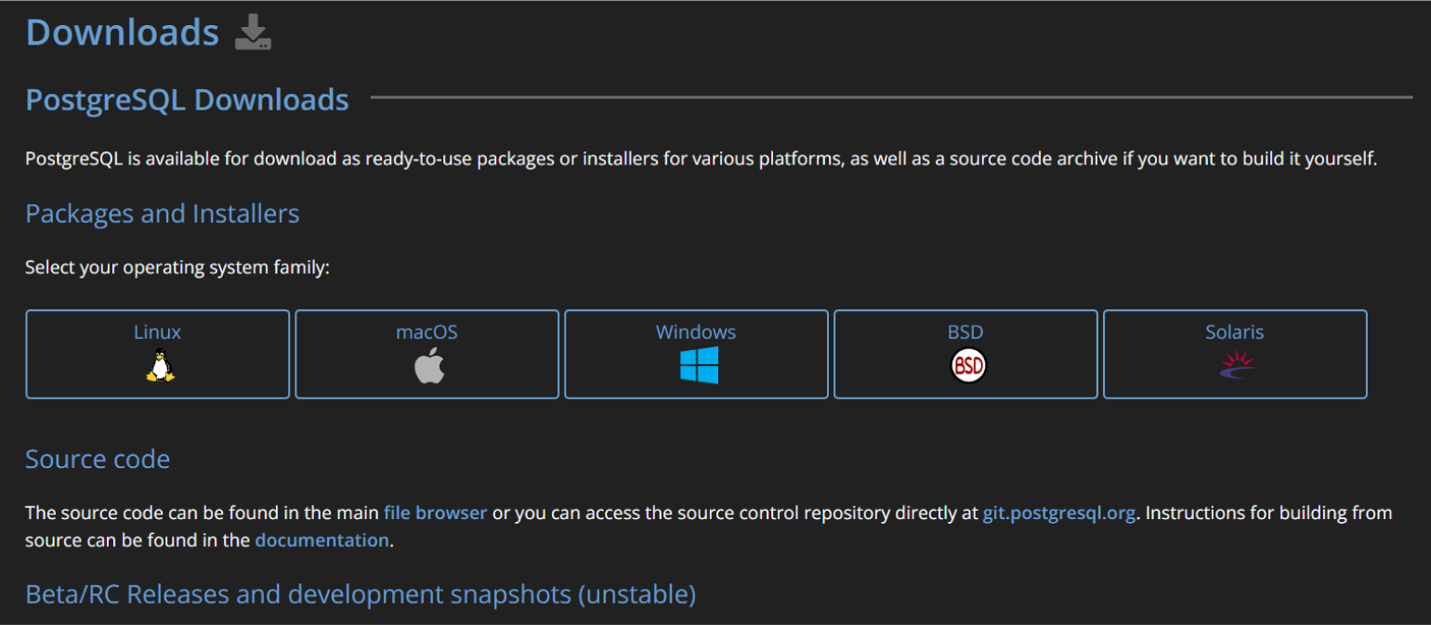1431x625 pixels.
Task: Open the BSD packages link
Action: coord(965,354)
